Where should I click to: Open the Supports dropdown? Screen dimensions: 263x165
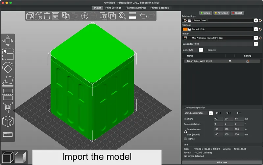256,44
